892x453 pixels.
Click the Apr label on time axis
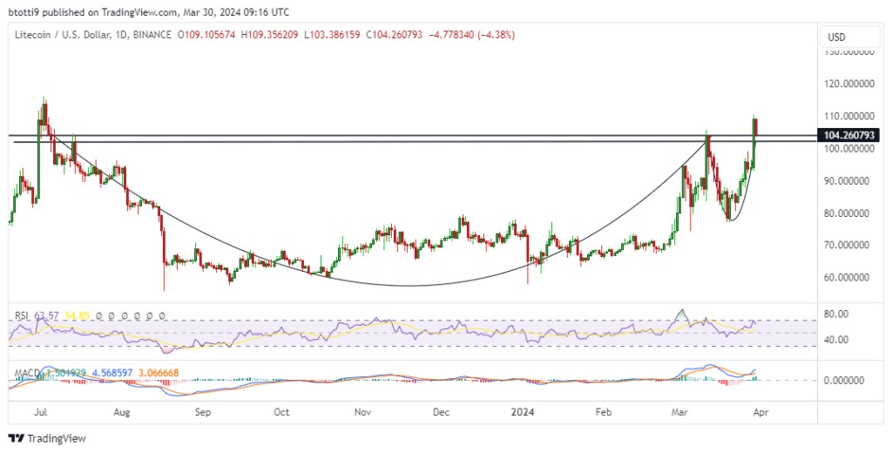click(x=760, y=412)
